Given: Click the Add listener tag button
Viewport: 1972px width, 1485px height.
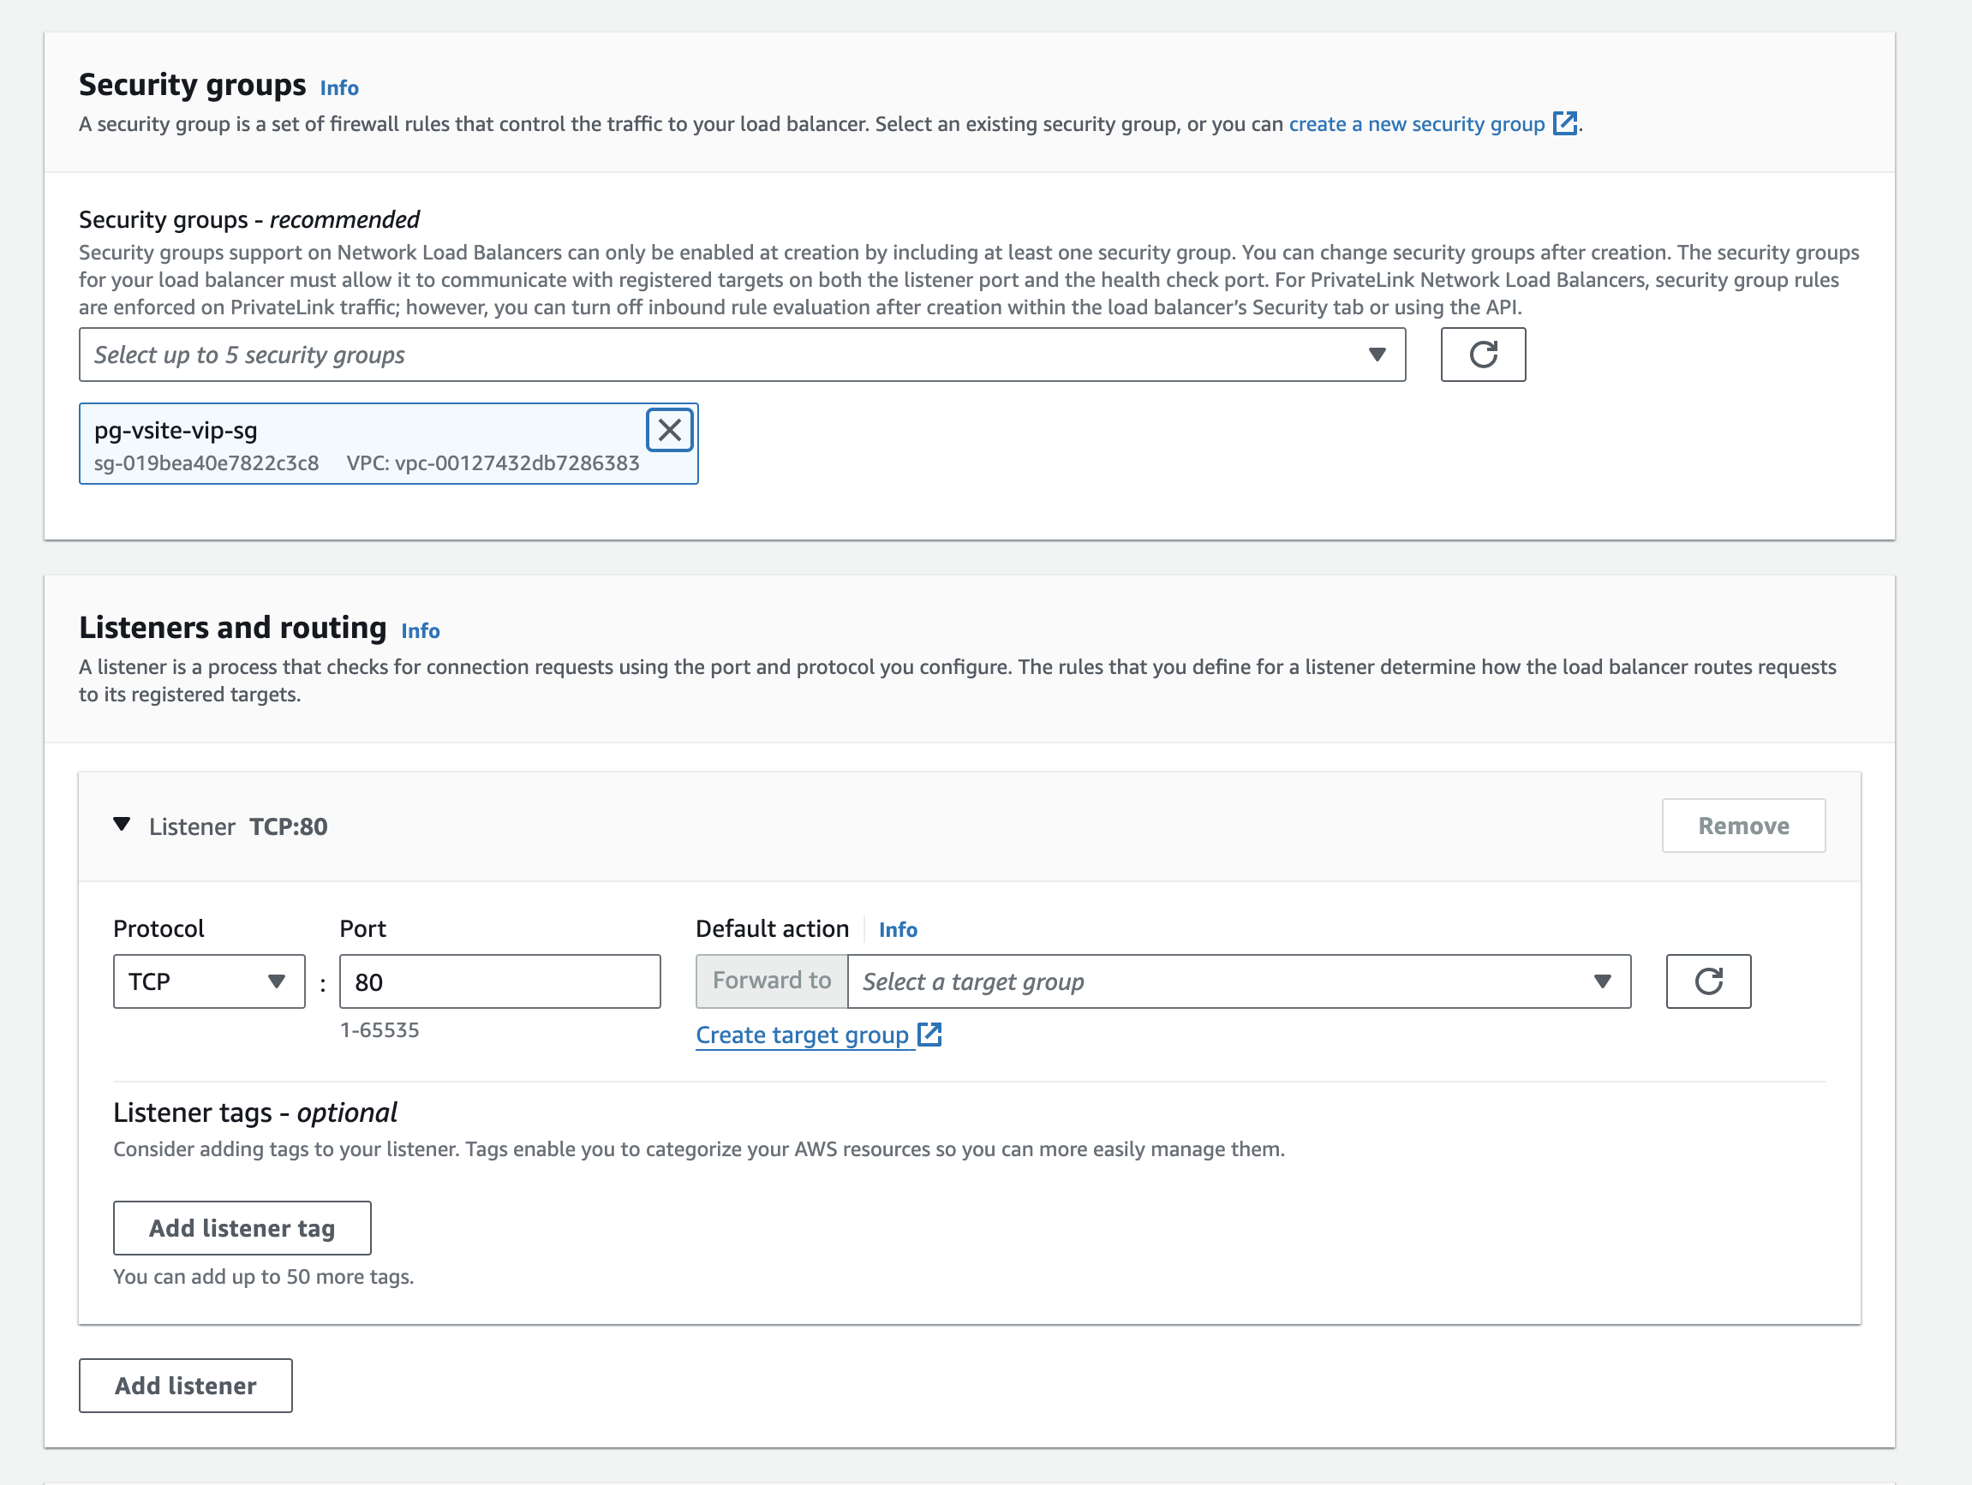Looking at the screenshot, I should (242, 1227).
